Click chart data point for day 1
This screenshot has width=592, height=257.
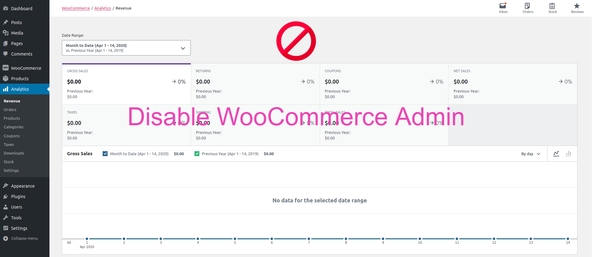[87, 239]
